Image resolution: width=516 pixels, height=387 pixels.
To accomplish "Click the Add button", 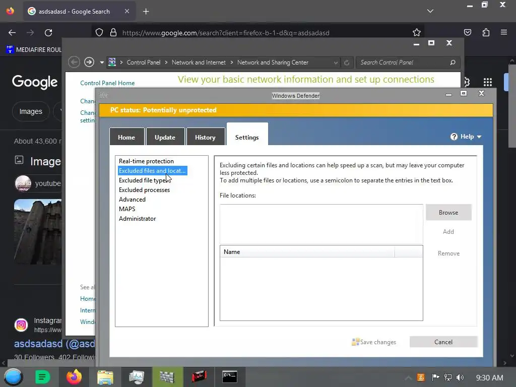I will point(448,232).
